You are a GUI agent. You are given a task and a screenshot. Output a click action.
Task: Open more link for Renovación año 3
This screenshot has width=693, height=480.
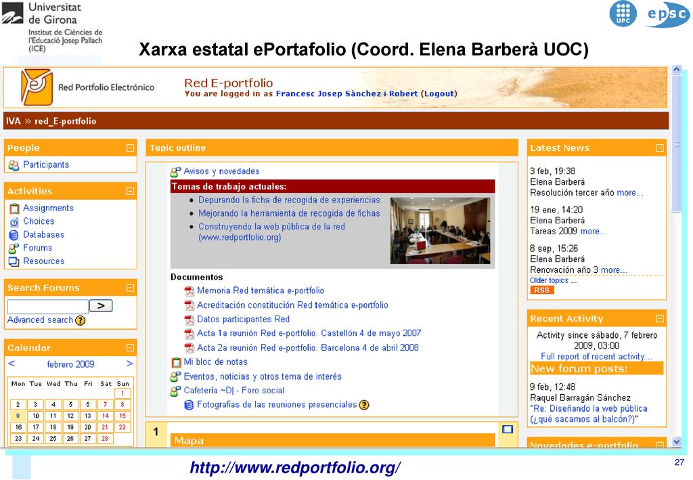pyautogui.click(x=614, y=270)
